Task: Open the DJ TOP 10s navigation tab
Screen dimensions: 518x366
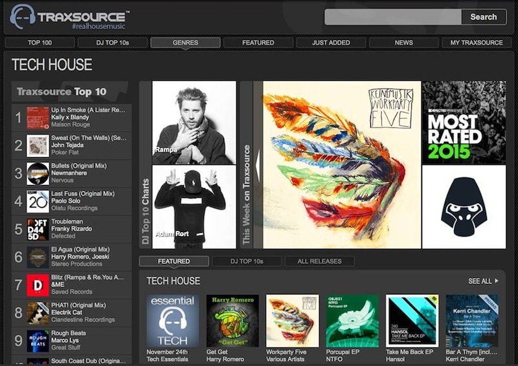Action: pos(113,43)
